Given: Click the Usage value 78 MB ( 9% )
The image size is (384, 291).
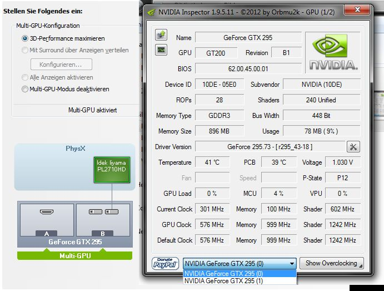Looking at the screenshot, I should (321, 131).
